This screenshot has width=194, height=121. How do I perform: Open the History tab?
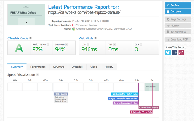pos(109,67)
